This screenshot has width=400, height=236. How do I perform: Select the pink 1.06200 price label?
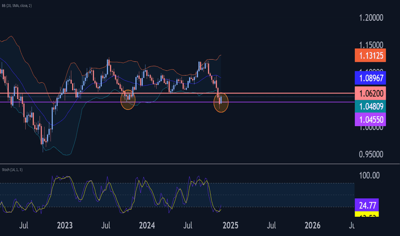click(370, 94)
